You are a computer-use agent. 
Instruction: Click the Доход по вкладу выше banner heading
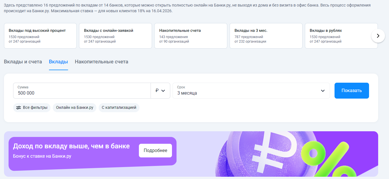[x=71, y=146]
